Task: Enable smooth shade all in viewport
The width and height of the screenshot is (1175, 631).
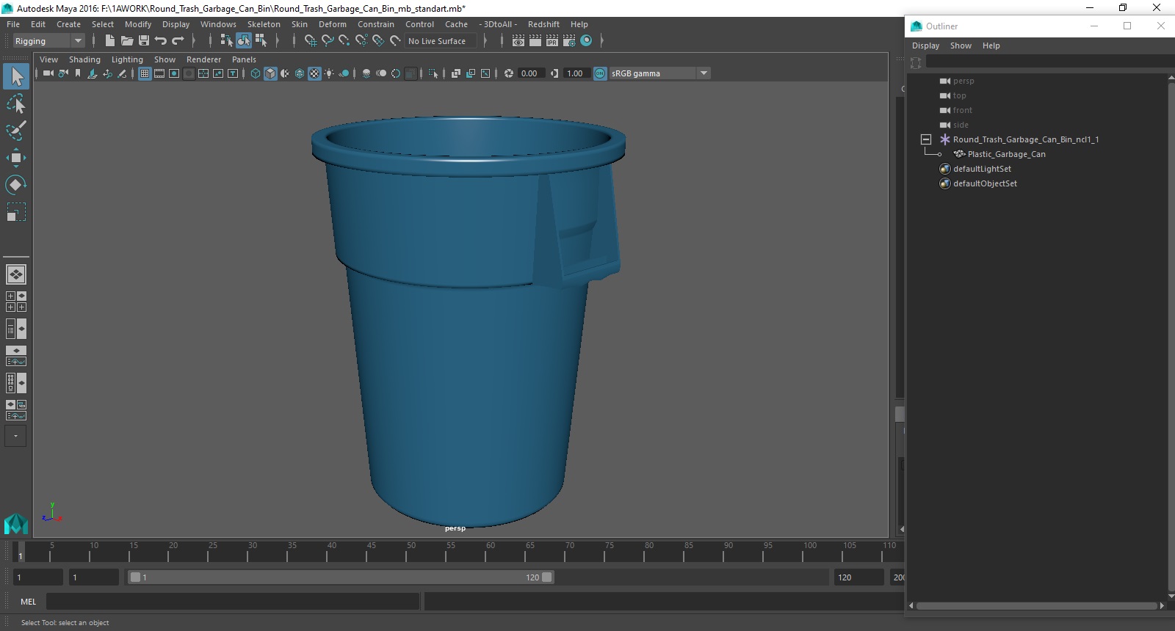Action: (x=270, y=73)
